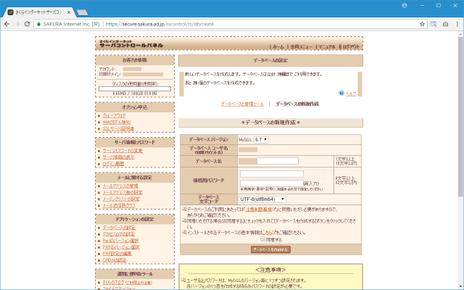Open the メール送信数グラフ link
The height and width of the screenshot is (290, 464).
tap(119, 205)
